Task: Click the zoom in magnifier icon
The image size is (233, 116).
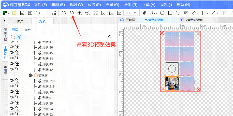Action: click(80, 13)
